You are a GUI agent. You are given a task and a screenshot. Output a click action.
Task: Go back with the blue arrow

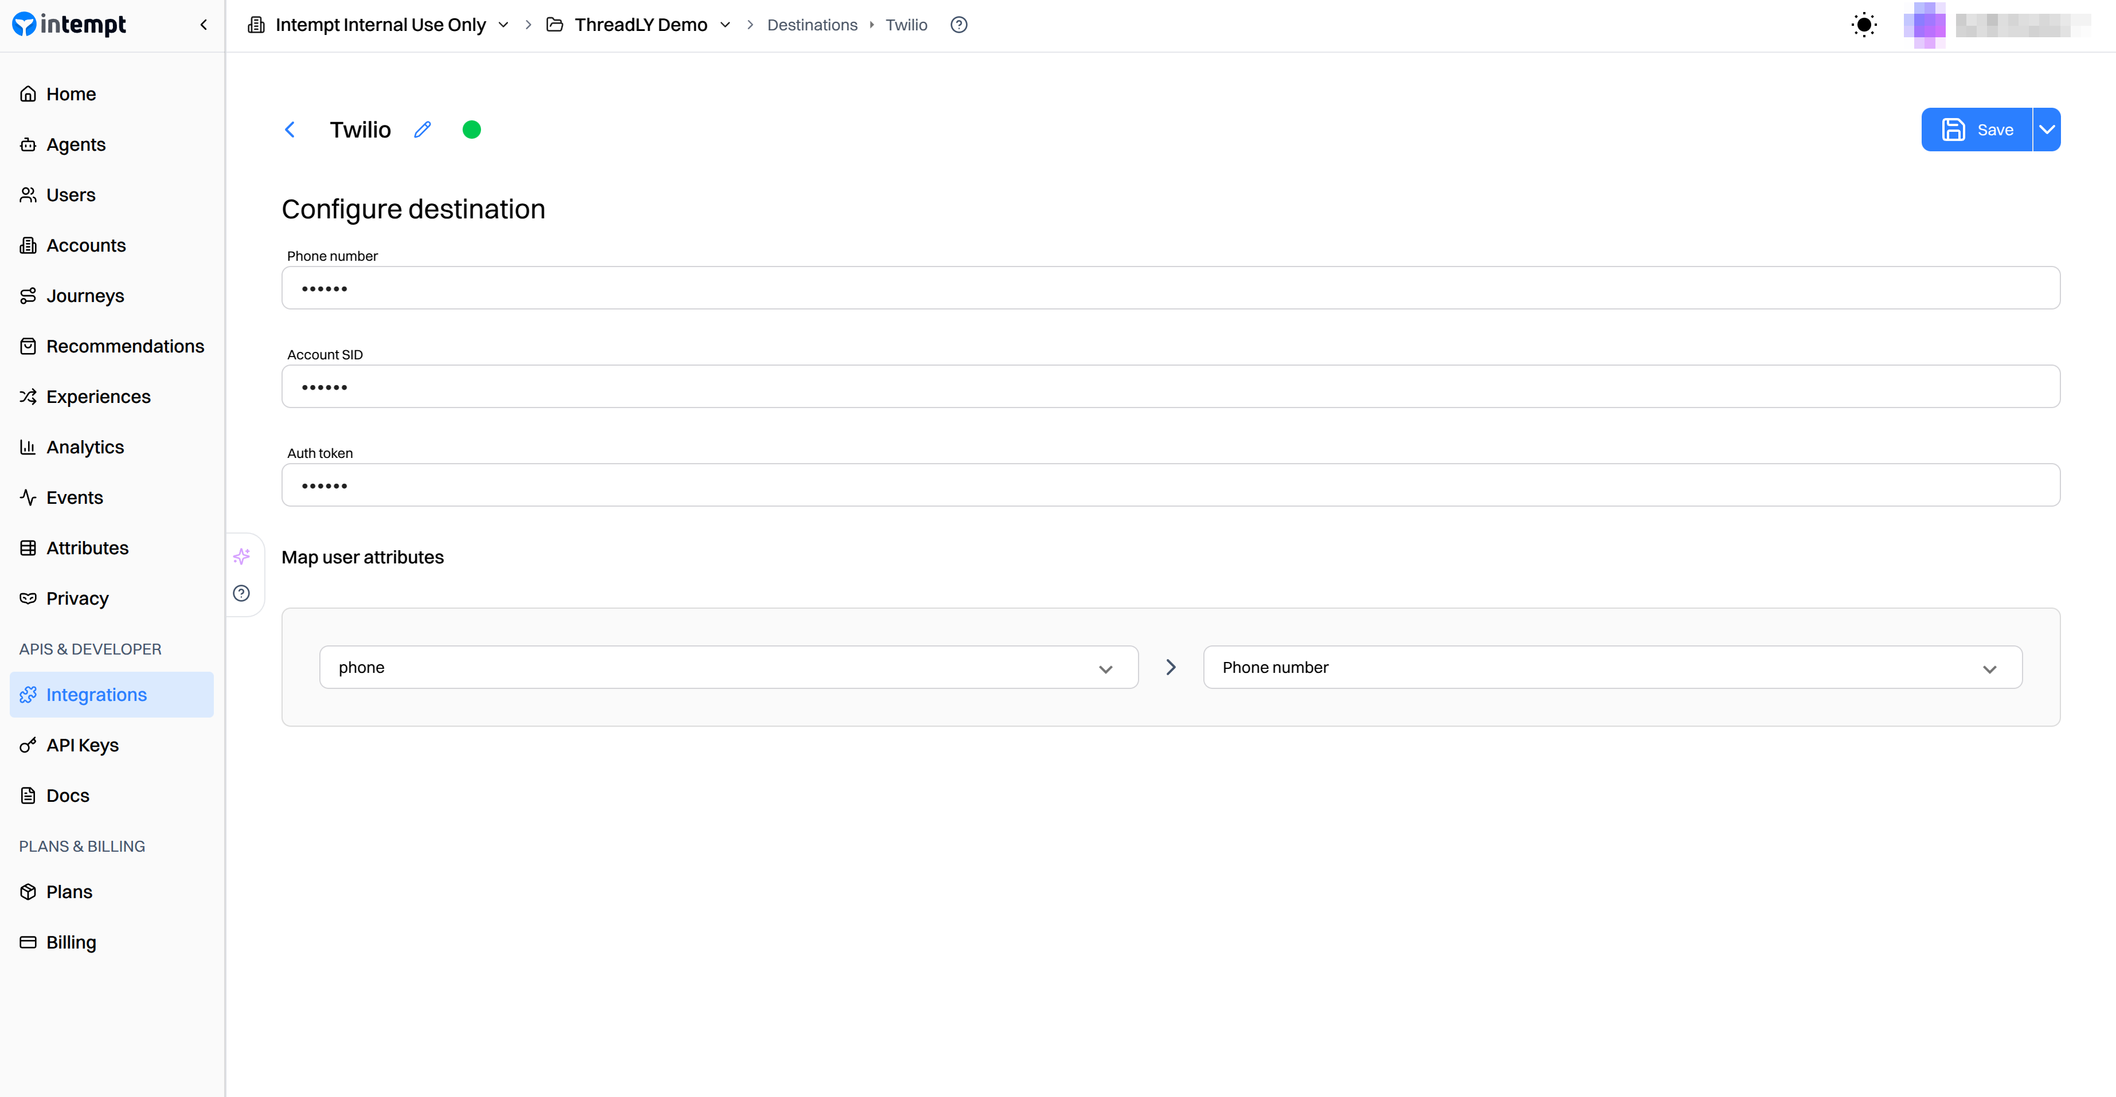click(290, 130)
